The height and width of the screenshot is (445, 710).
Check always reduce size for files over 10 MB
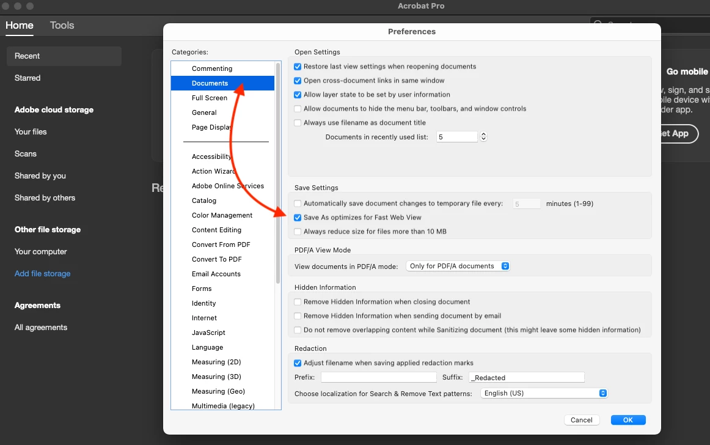pyautogui.click(x=298, y=232)
